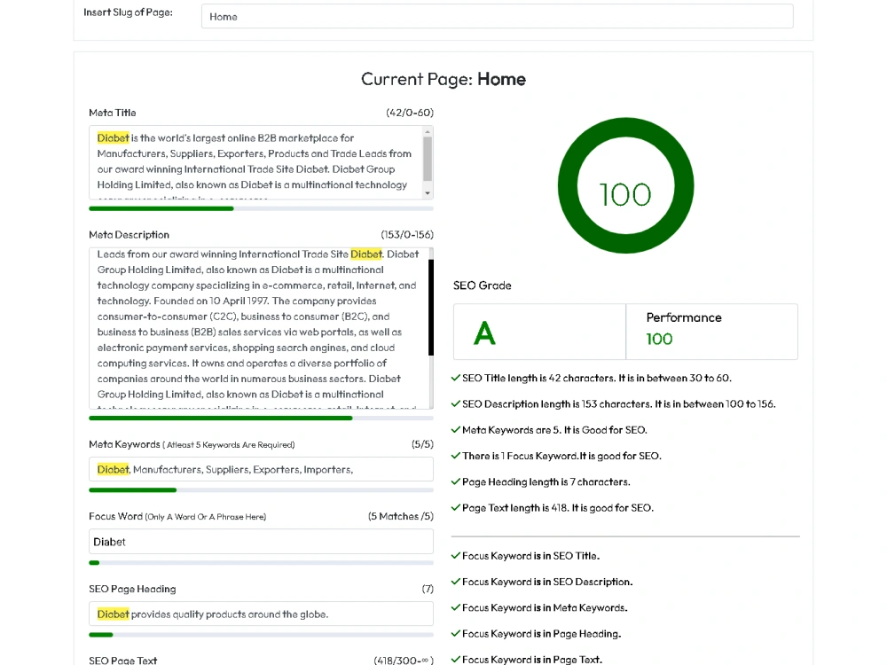Image resolution: width=887 pixels, height=665 pixels.
Task: Click the 'SEO Description length is 153 characters' text
Action: pos(619,403)
